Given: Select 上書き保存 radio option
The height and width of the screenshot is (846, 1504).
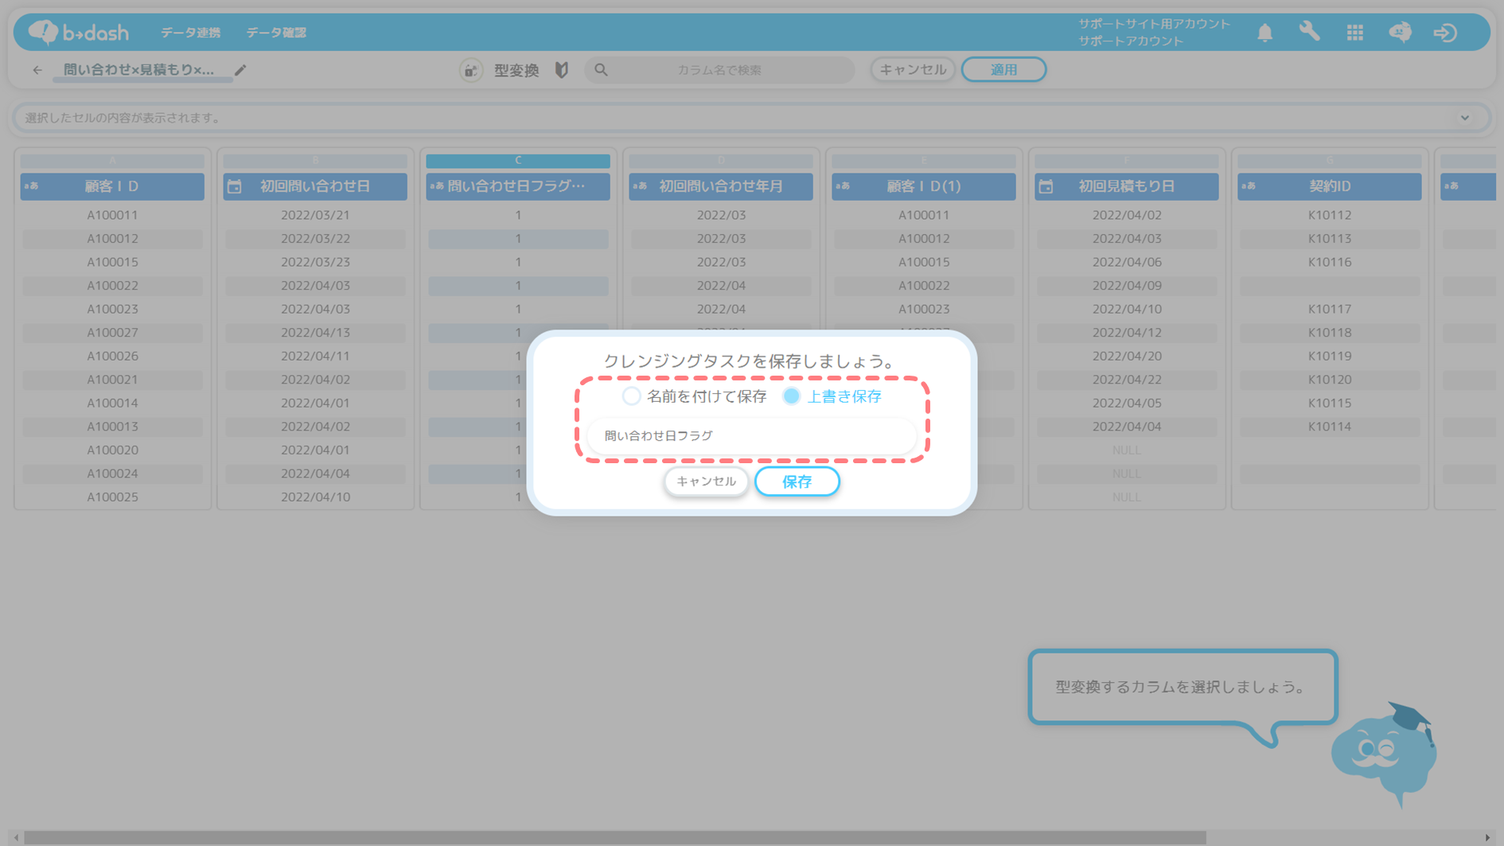Looking at the screenshot, I should [x=791, y=396].
